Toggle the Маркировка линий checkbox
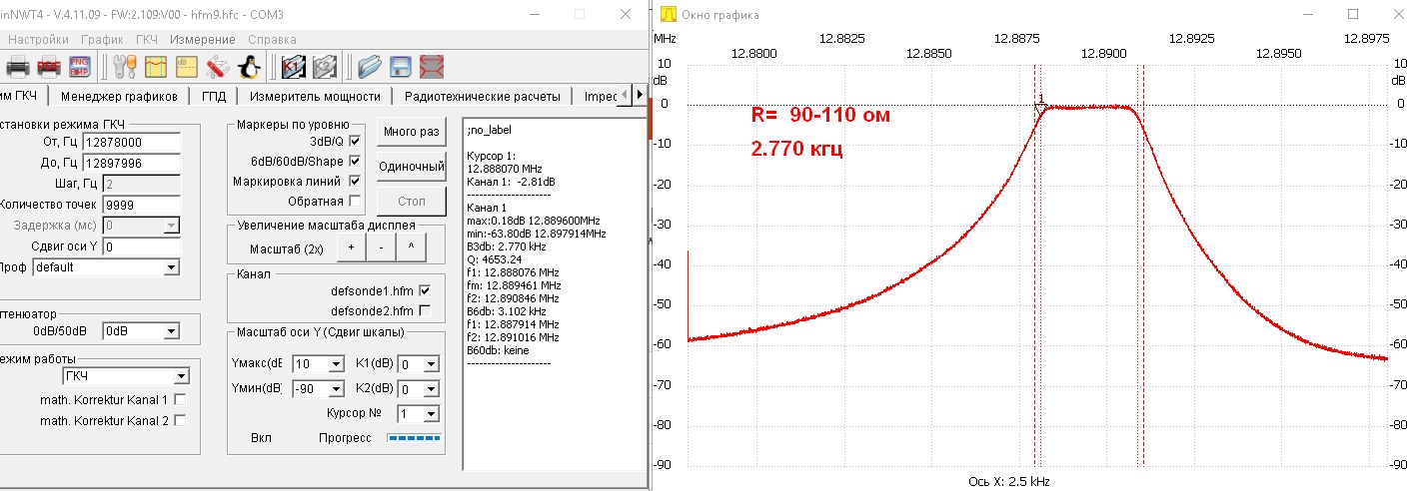 coord(355,182)
